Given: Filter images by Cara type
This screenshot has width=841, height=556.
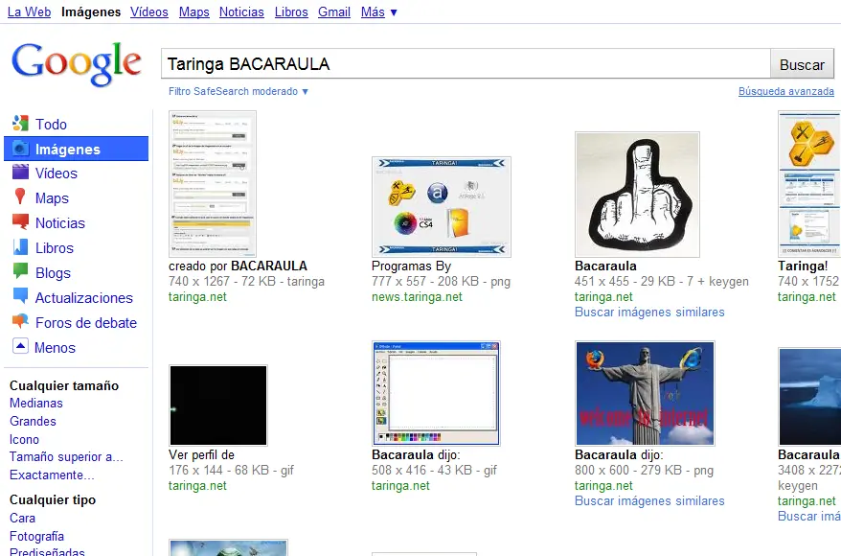Looking at the screenshot, I should (x=23, y=518).
